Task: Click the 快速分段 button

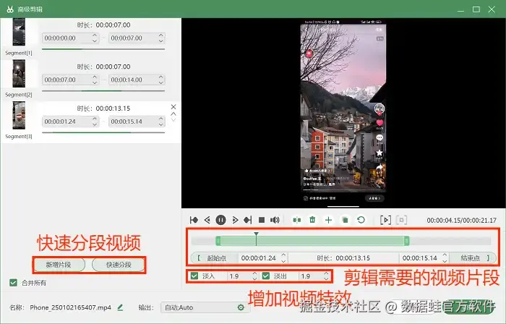Action: pos(119,265)
